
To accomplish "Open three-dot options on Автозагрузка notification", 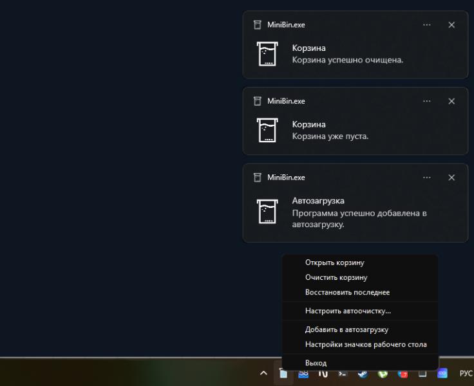I will [427, 178].
